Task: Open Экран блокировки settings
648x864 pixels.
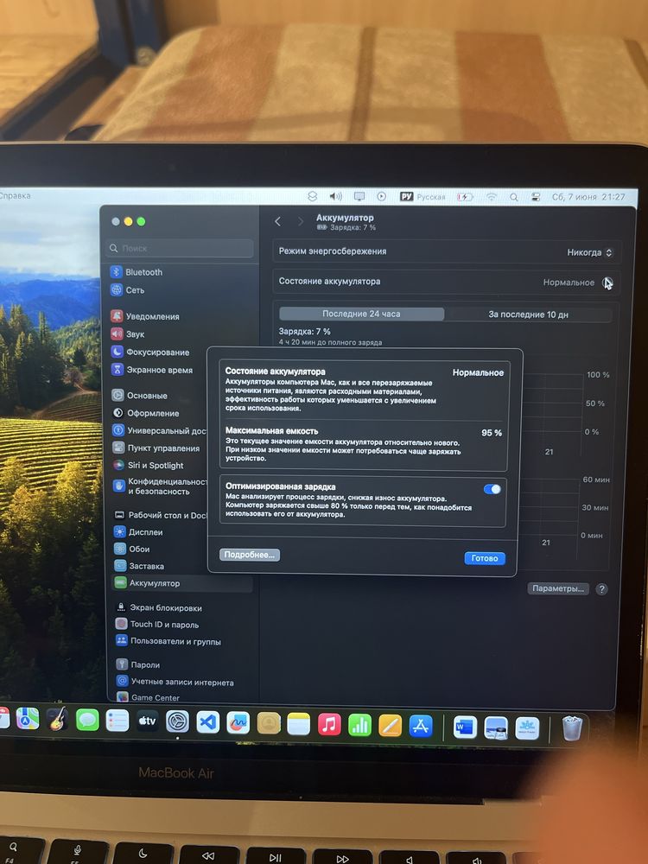Action: pyautogui.click(x=159, y=607)
